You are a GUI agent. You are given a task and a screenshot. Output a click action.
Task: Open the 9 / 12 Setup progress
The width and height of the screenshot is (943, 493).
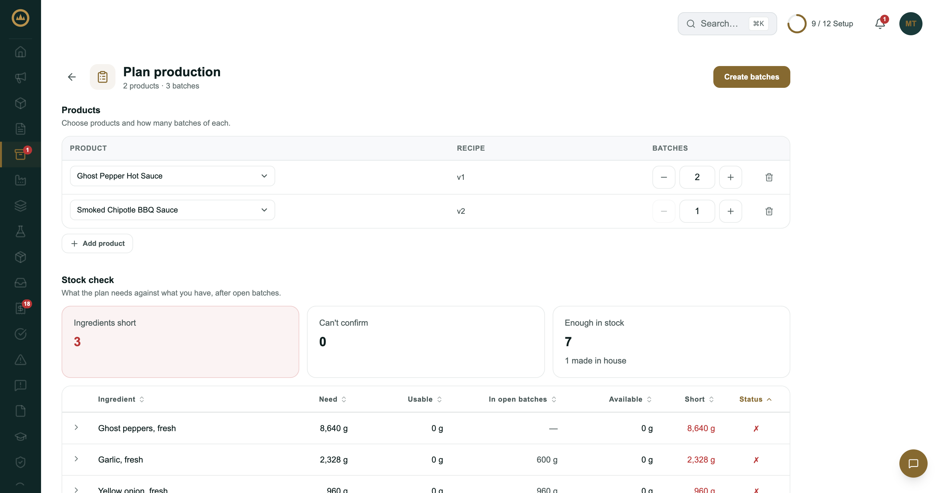820,23
